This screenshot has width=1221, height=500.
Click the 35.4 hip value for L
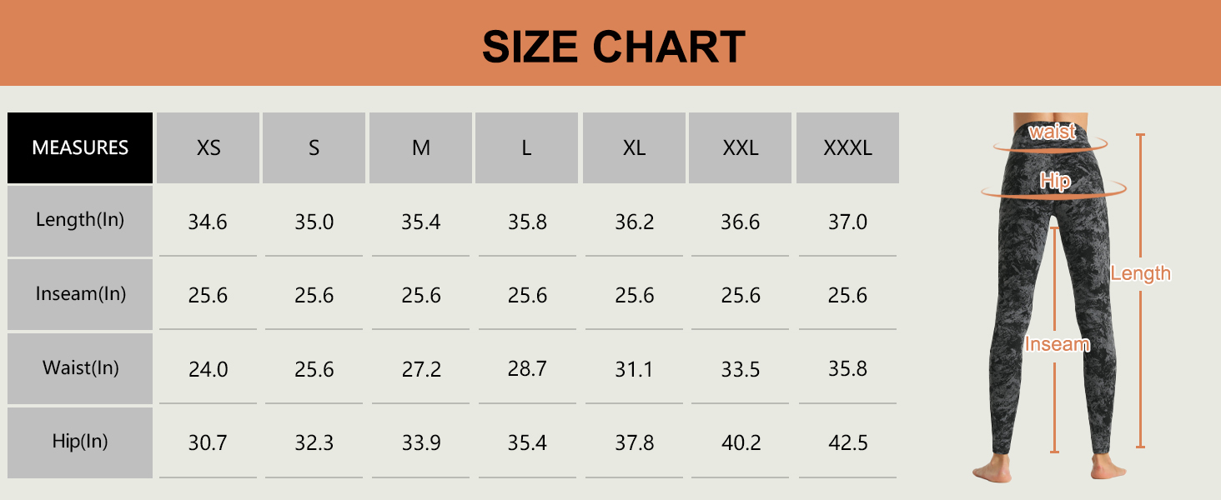point(527,442)
